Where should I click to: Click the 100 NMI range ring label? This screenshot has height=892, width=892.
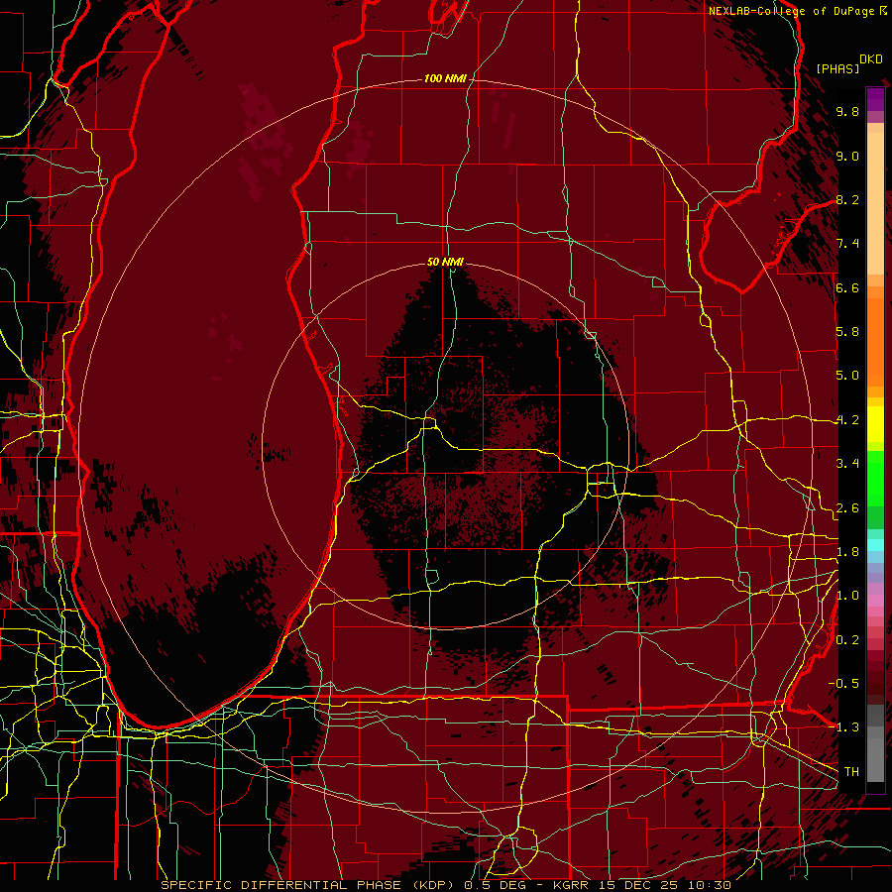point(445,78)
